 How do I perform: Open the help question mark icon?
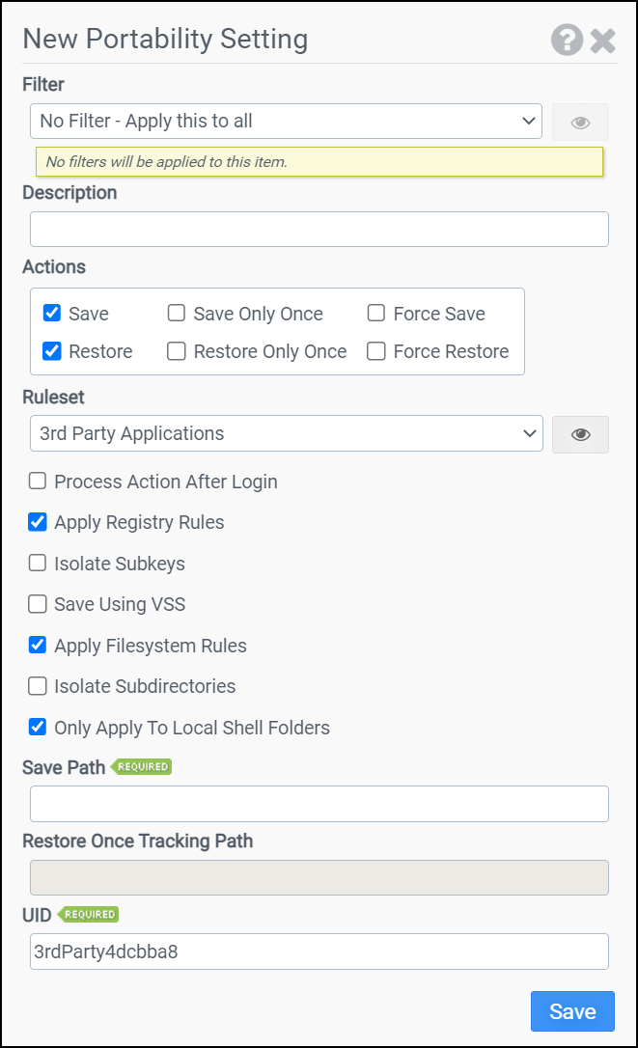pos(567,41)
